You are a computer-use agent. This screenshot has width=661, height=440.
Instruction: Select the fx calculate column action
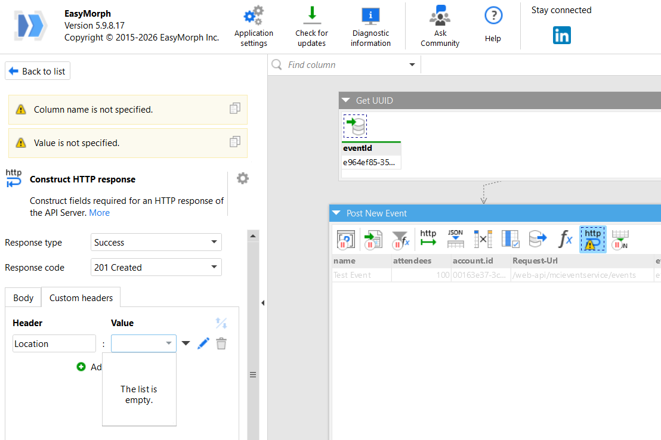tap(565, 239)
